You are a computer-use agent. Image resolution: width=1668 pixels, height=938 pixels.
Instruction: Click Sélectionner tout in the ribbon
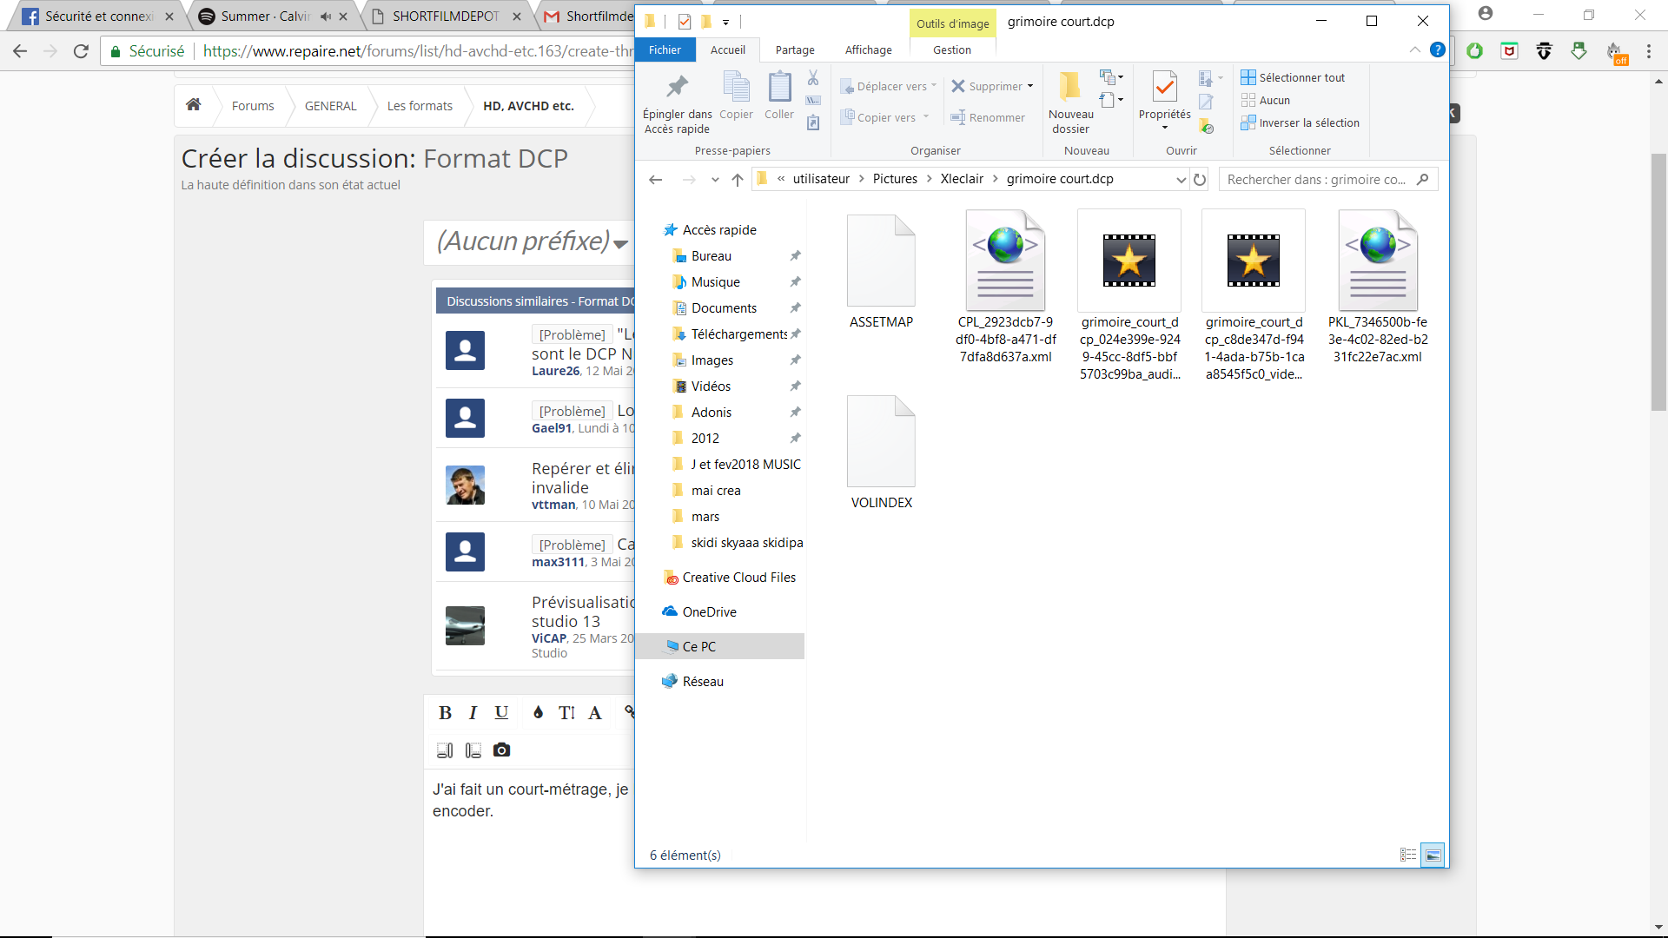tap(1301, 77)
